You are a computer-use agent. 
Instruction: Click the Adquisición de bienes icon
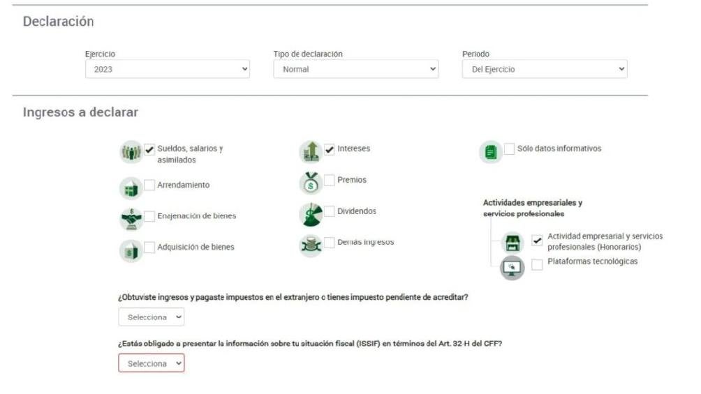[131, 250]
